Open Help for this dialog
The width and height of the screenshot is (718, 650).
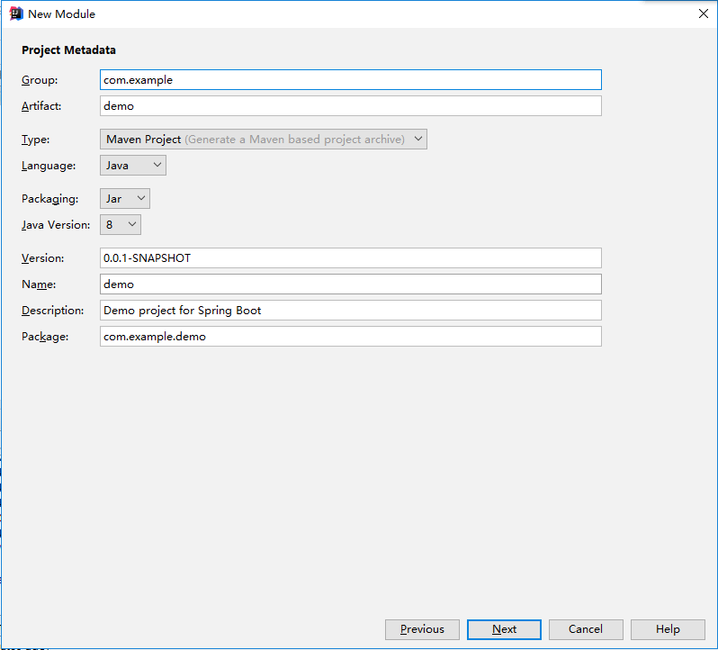tap(668, 629)
